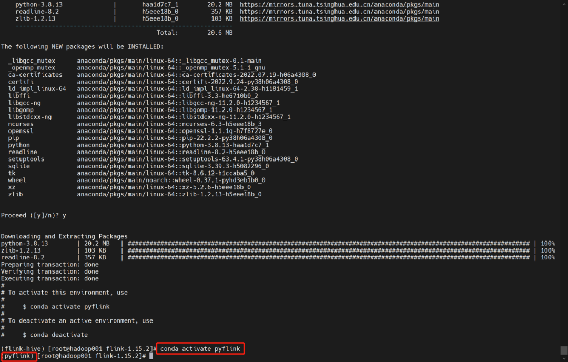Click the 'setuptools' package name
The image size is (568, 362).
pos(26,159)
